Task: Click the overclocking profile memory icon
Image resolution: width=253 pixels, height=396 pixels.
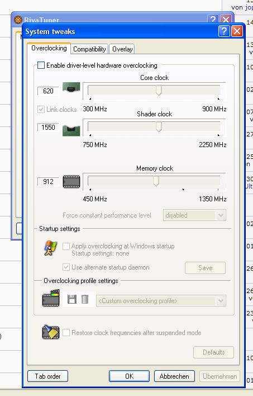Action: (x=51, y=298)
